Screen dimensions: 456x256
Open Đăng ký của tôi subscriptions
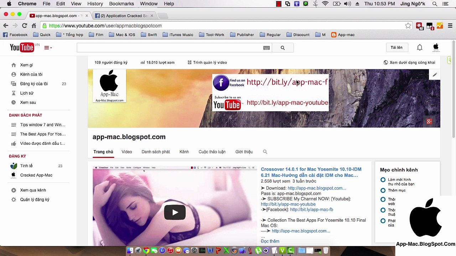click(34, 84)
